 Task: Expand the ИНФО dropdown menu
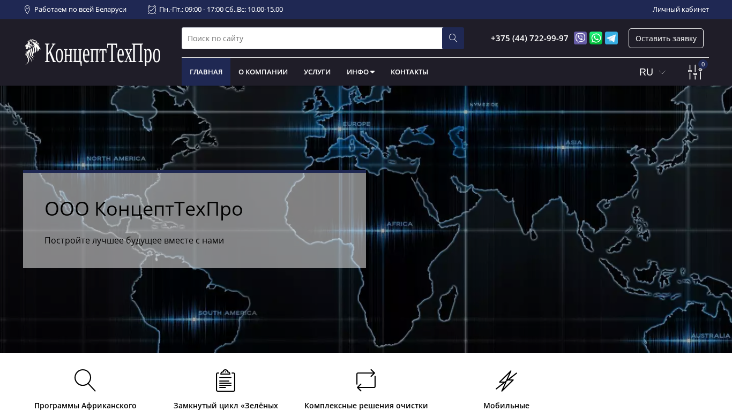(361, 72)
